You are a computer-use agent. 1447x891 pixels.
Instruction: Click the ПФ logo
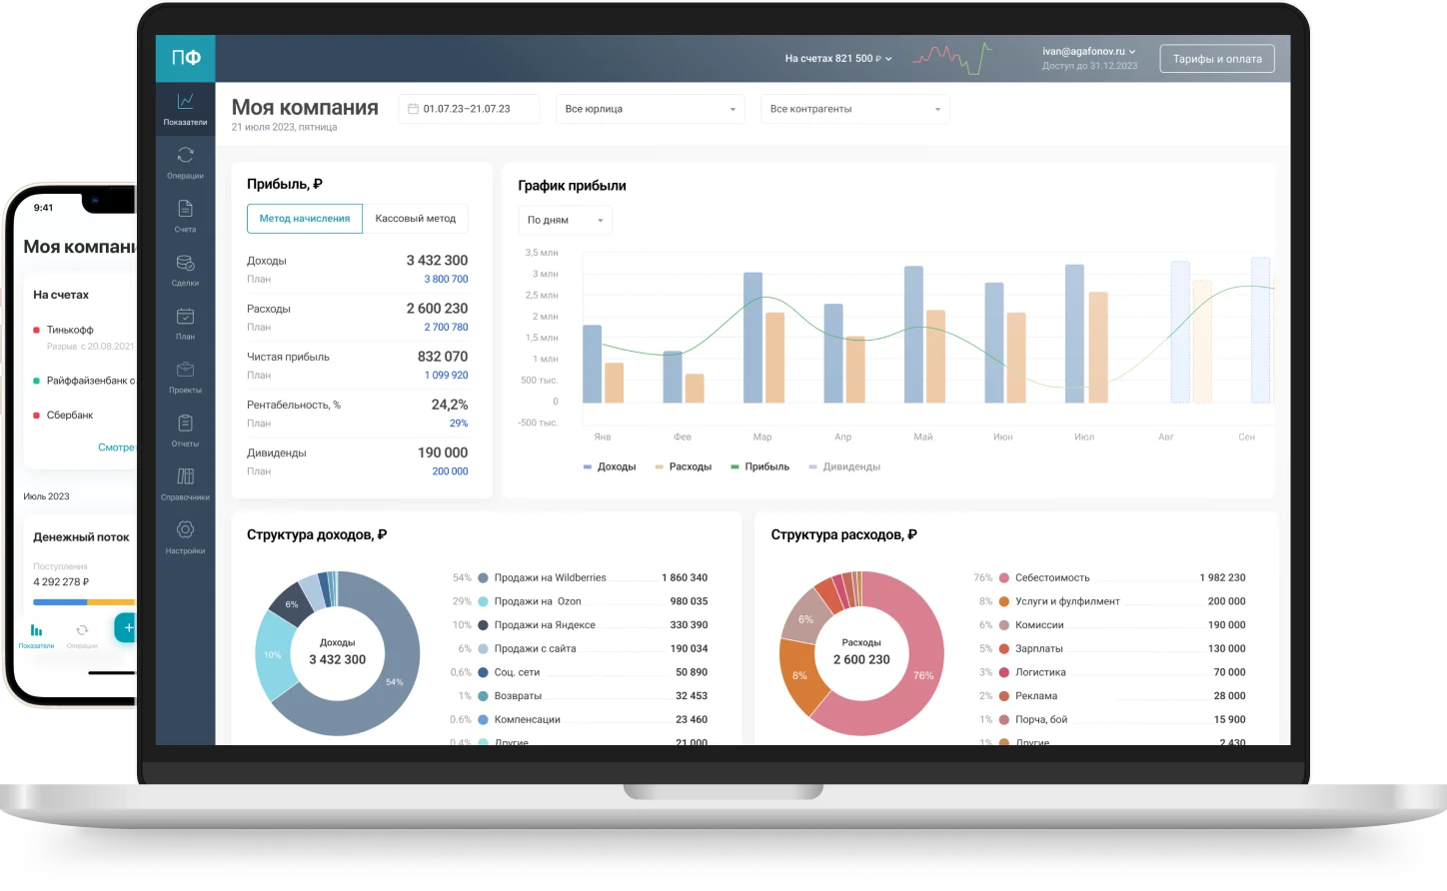pos(186,58)
